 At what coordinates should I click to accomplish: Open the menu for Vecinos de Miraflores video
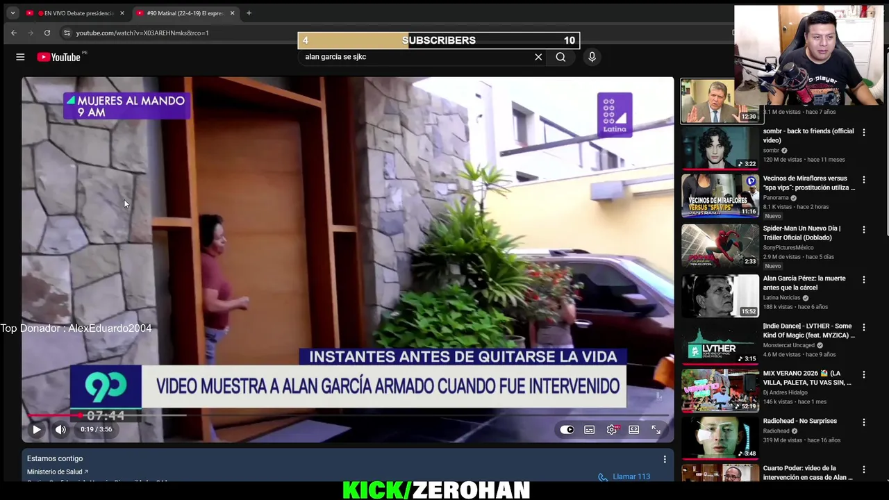864,179
